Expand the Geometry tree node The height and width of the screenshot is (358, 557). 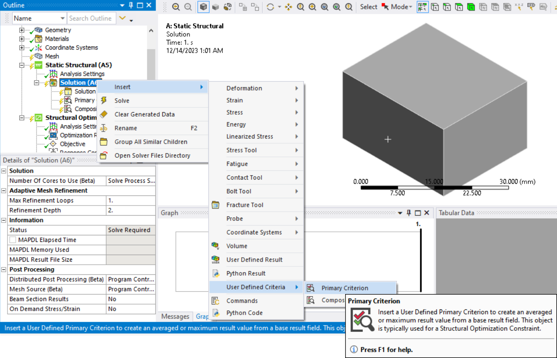21,30
